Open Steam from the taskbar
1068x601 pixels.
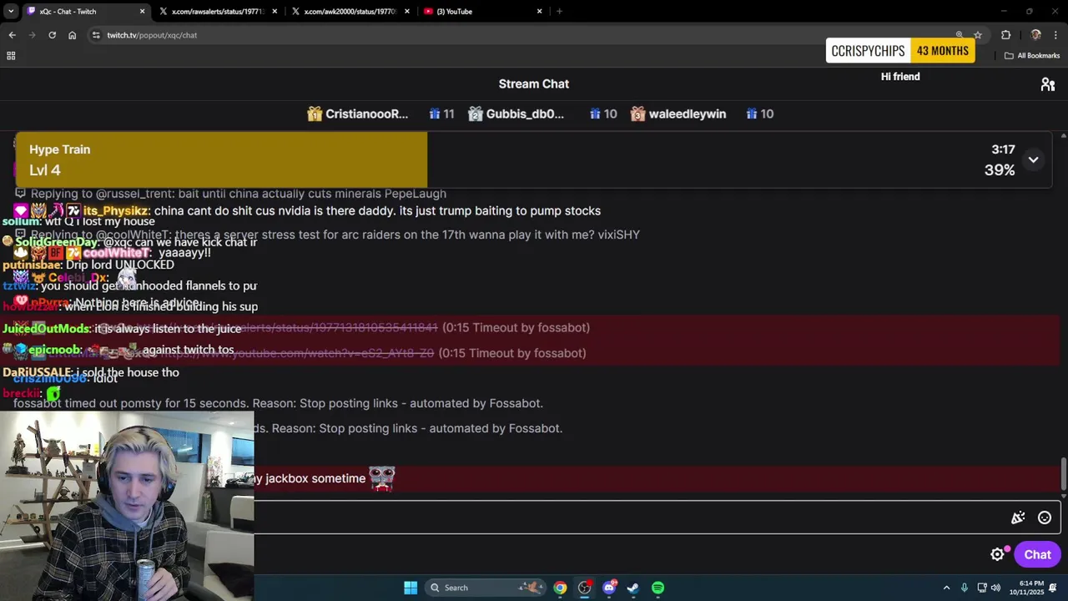click(633, 588)
